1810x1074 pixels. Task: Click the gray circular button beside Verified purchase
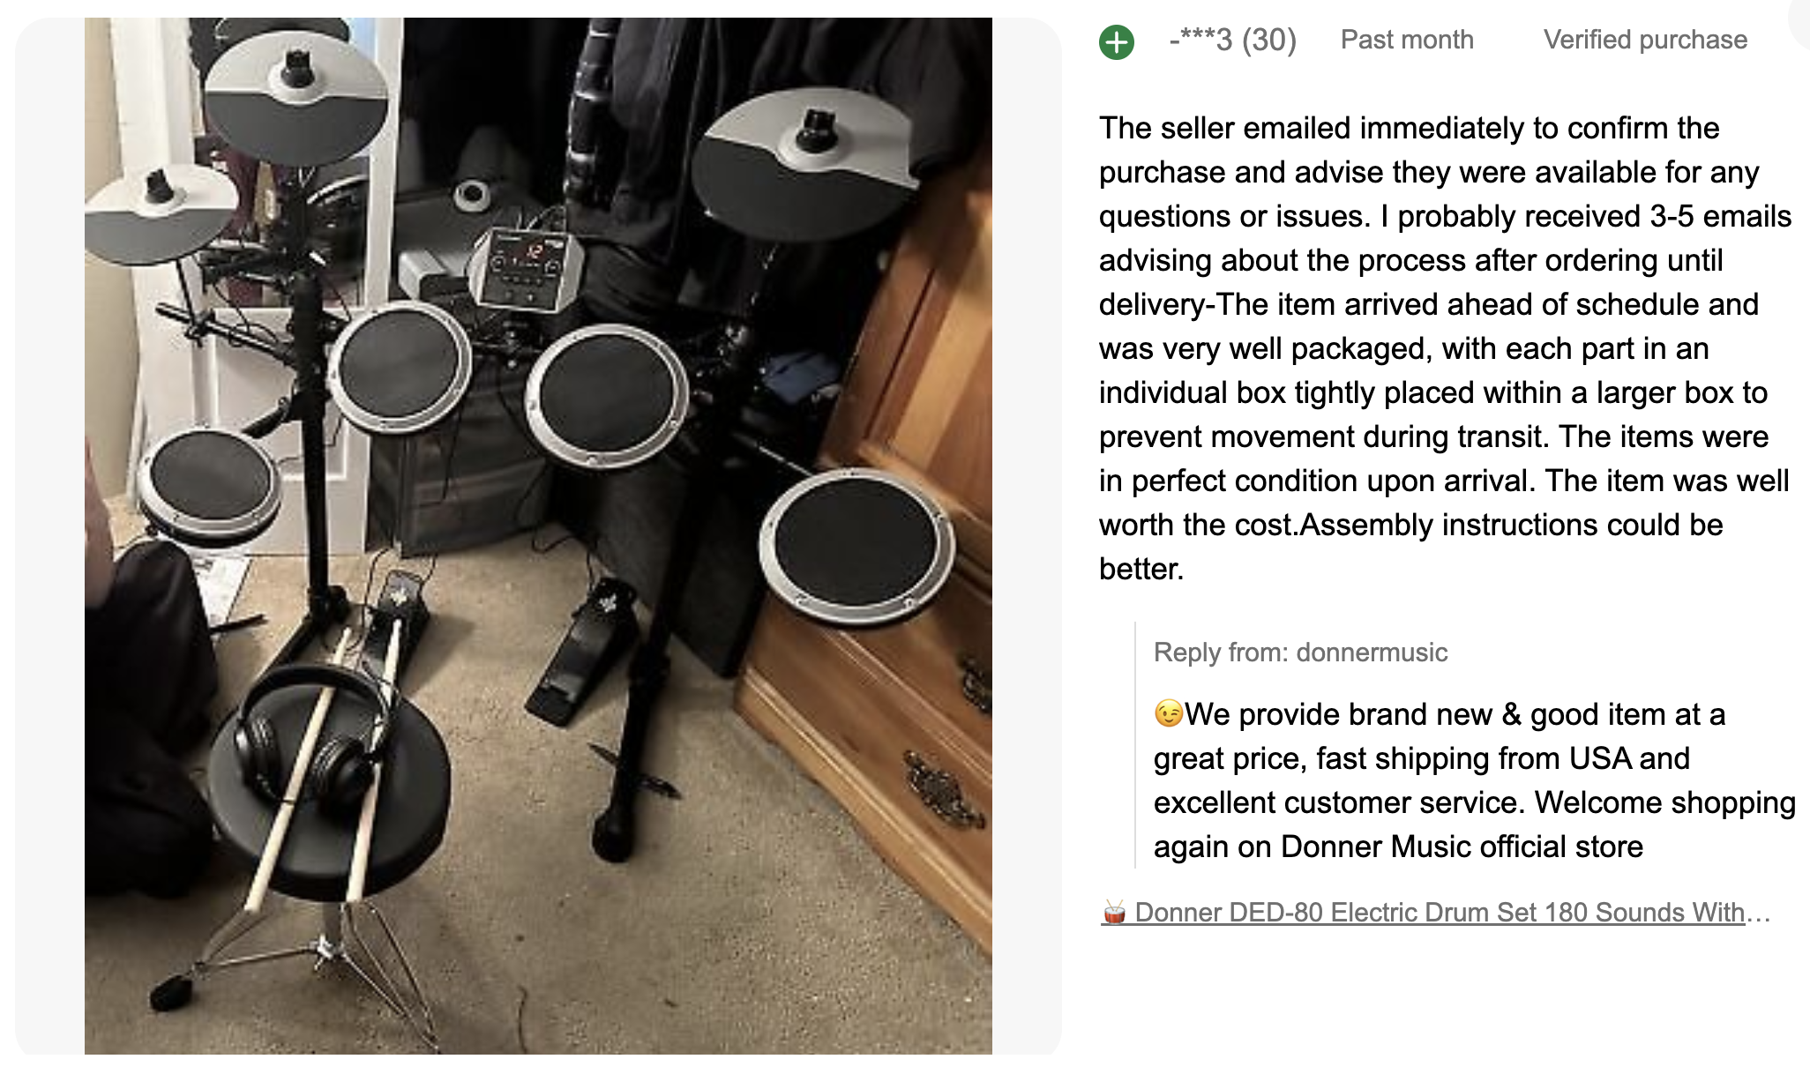(1802, 19)
